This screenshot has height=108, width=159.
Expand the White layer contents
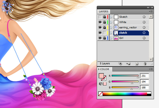pyautogui.click(x=111, y=22)
